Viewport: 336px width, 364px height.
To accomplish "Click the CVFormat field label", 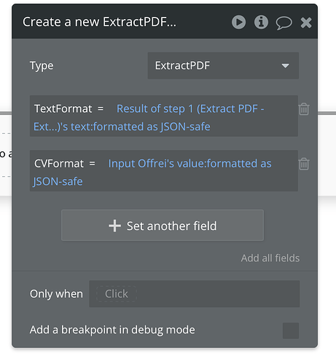I will 59,164.
